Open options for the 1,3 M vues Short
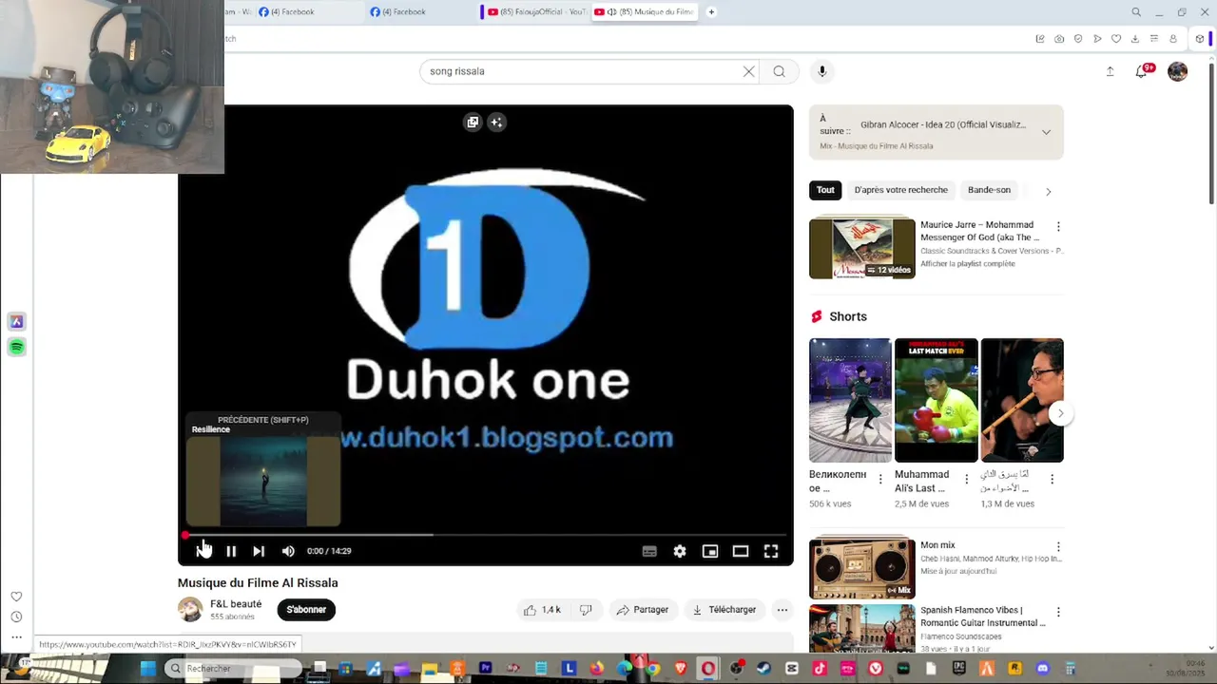 [x=1052, y=480]
